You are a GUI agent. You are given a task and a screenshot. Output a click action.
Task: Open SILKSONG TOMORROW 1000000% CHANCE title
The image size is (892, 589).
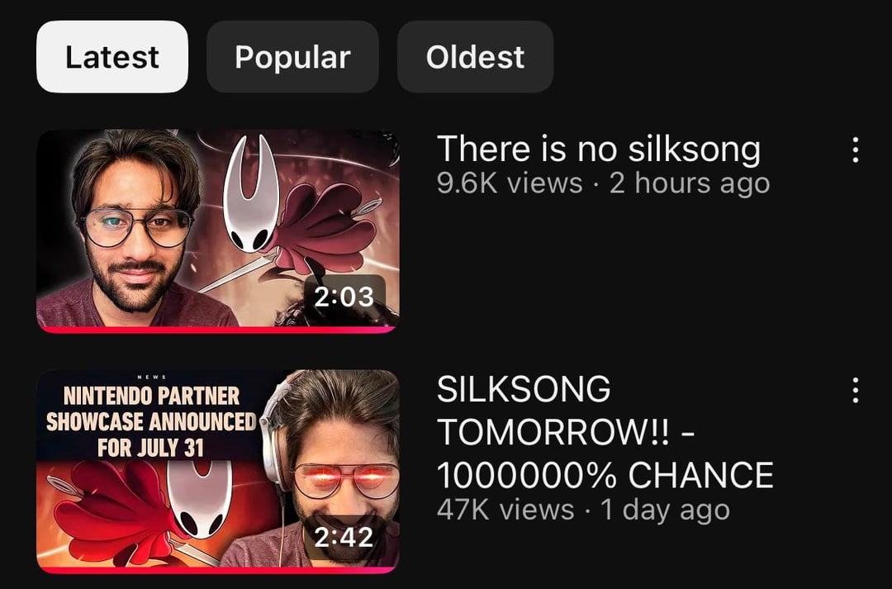[605, 432]
